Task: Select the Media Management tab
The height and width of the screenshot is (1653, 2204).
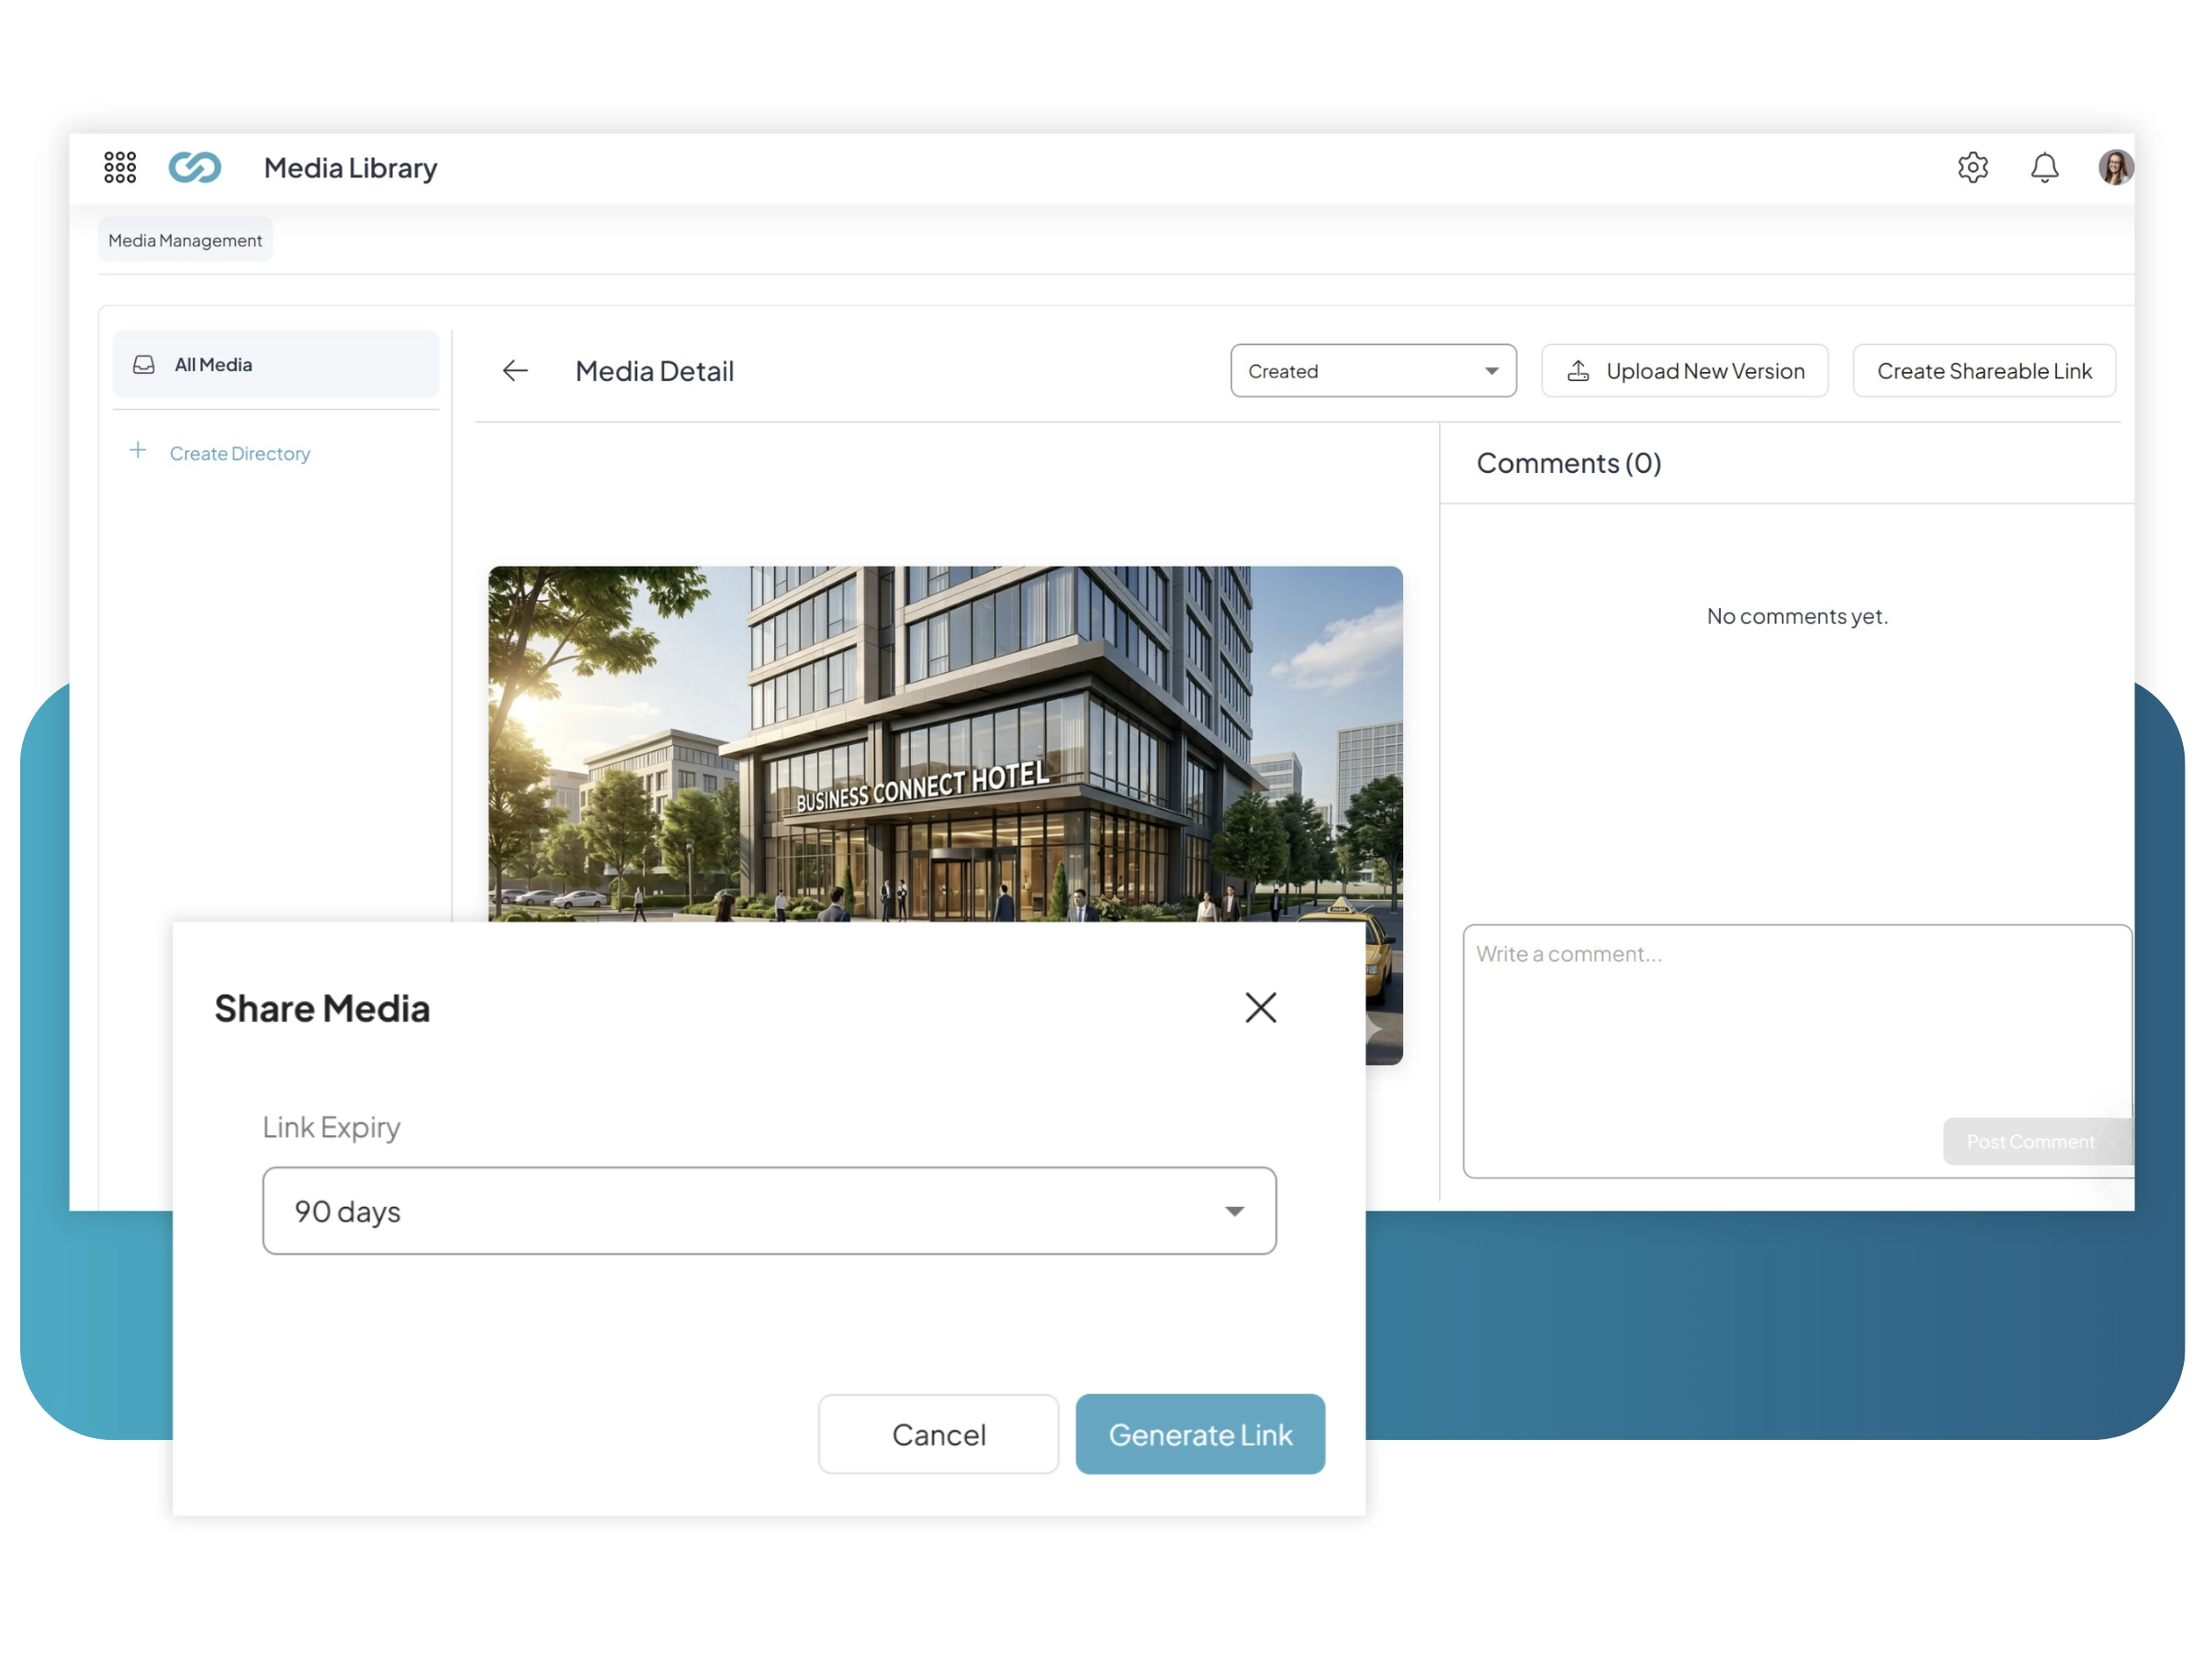Action: pos(186,240)
